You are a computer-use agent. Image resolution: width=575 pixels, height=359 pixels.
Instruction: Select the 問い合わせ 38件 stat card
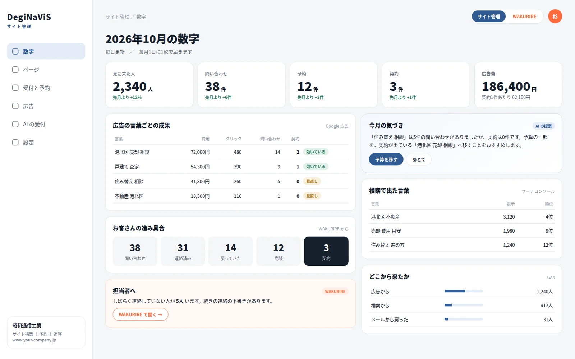point(241,85)
